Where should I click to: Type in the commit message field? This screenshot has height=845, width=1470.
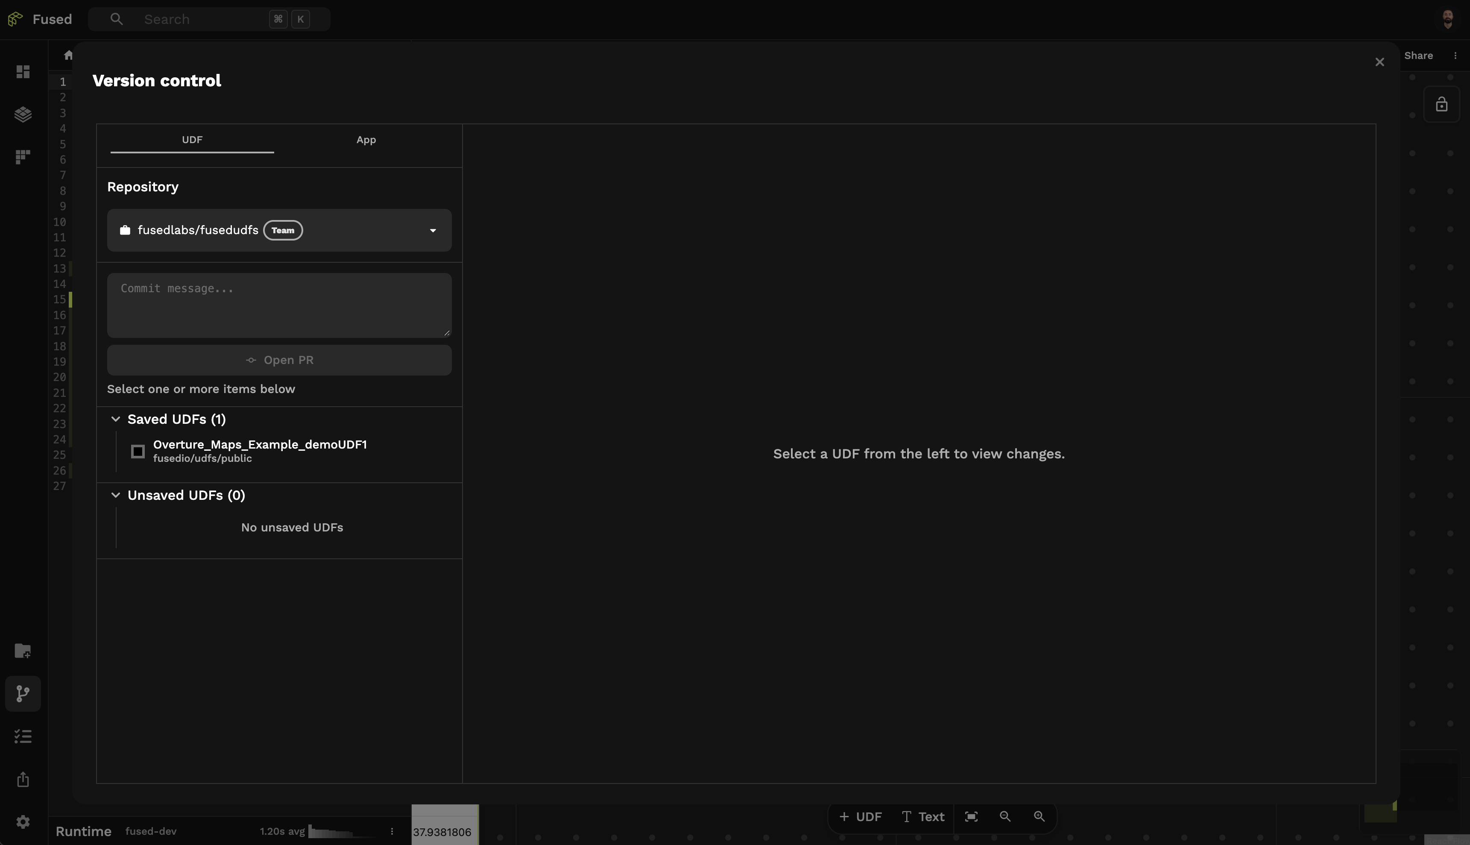(x=279, y=305)
